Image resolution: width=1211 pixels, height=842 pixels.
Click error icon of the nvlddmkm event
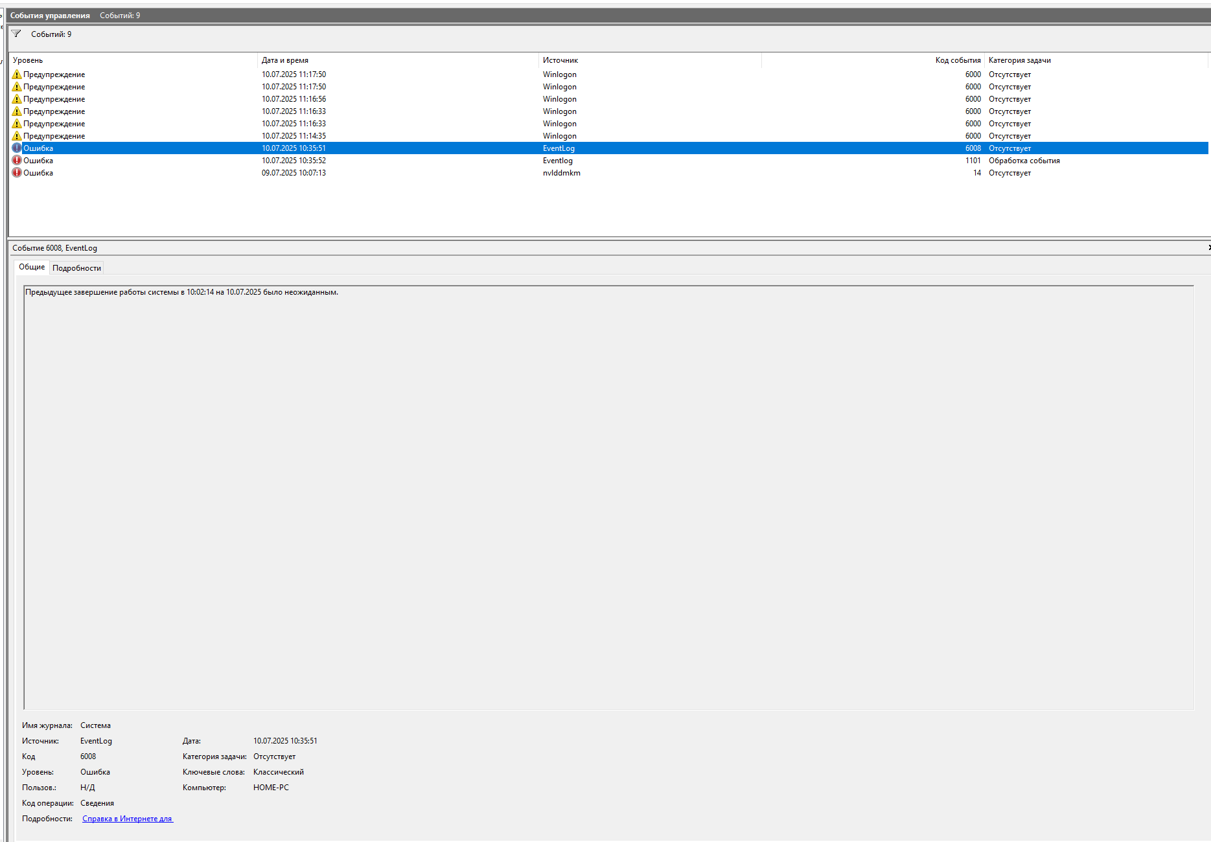tap(17, 173)
